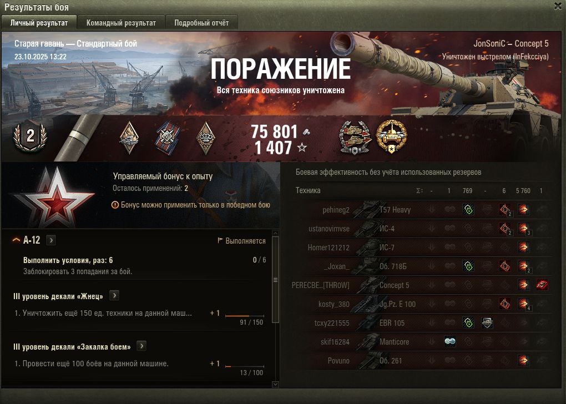Click the damage icon in pehineg2 row

click(x=523, y=209)
